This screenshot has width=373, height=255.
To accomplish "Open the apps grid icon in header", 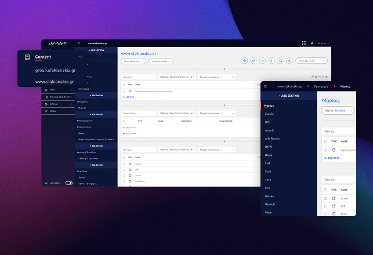I will 304,43.
